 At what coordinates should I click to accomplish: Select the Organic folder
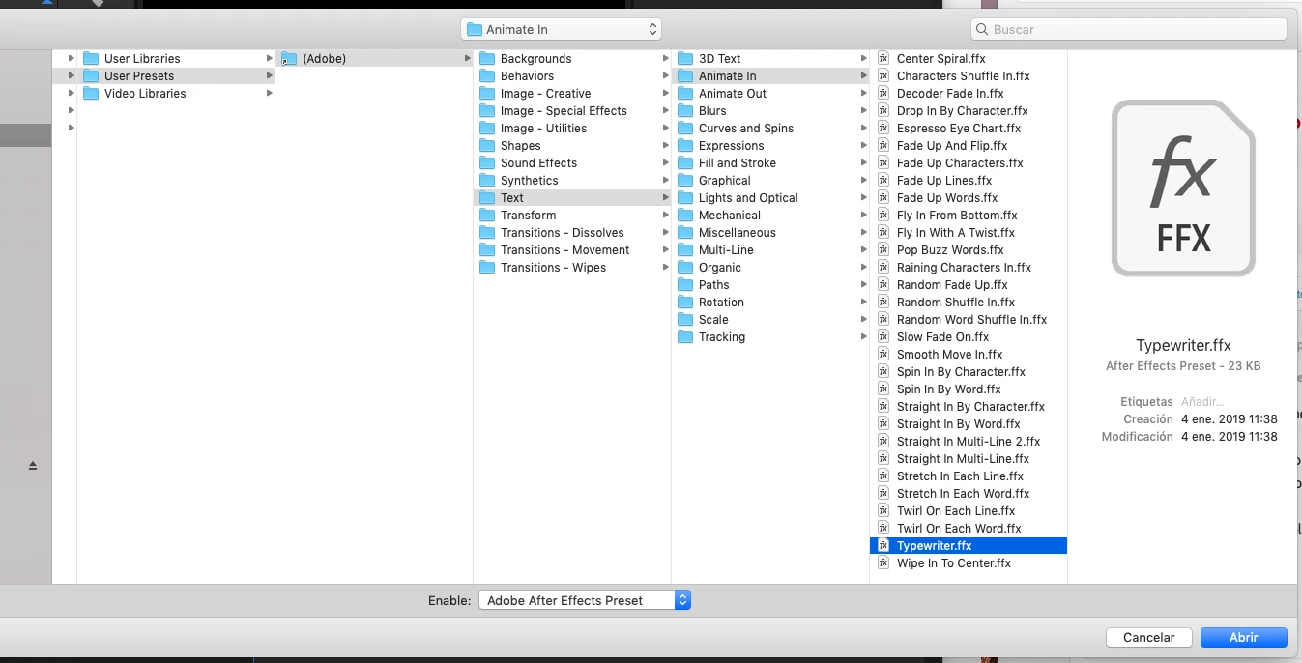770,267
